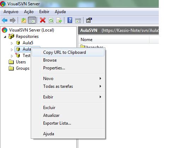Choose Atualizar from context menu
Image resolution: width=174 pixels, height=148 pixels.
68,115
